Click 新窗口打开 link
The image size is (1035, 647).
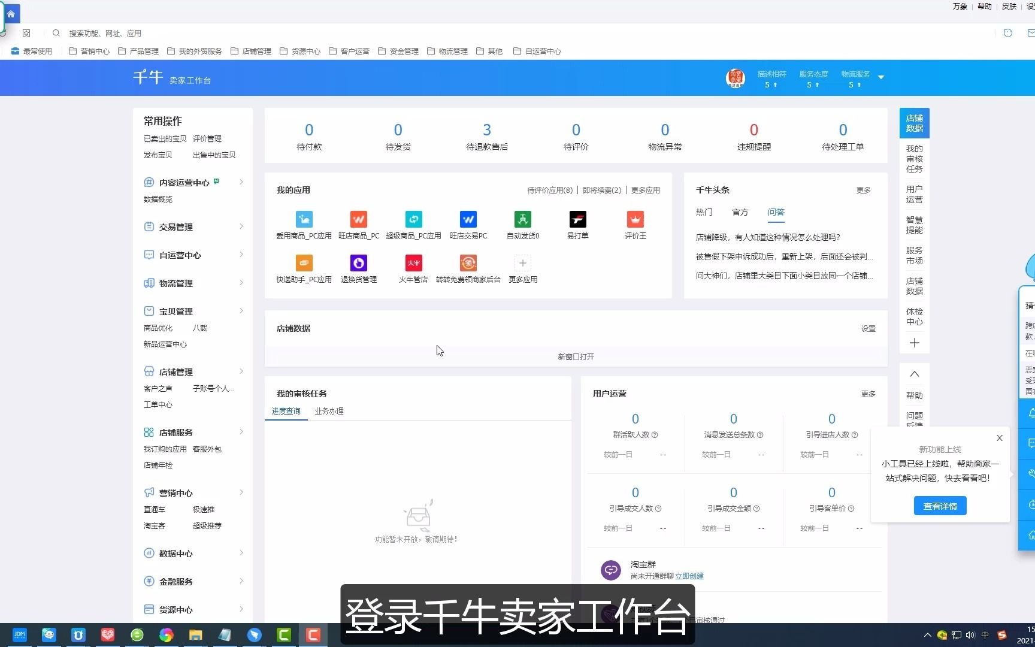pos(576,357)
